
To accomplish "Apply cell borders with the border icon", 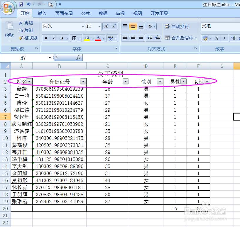I will coord(75,38).
